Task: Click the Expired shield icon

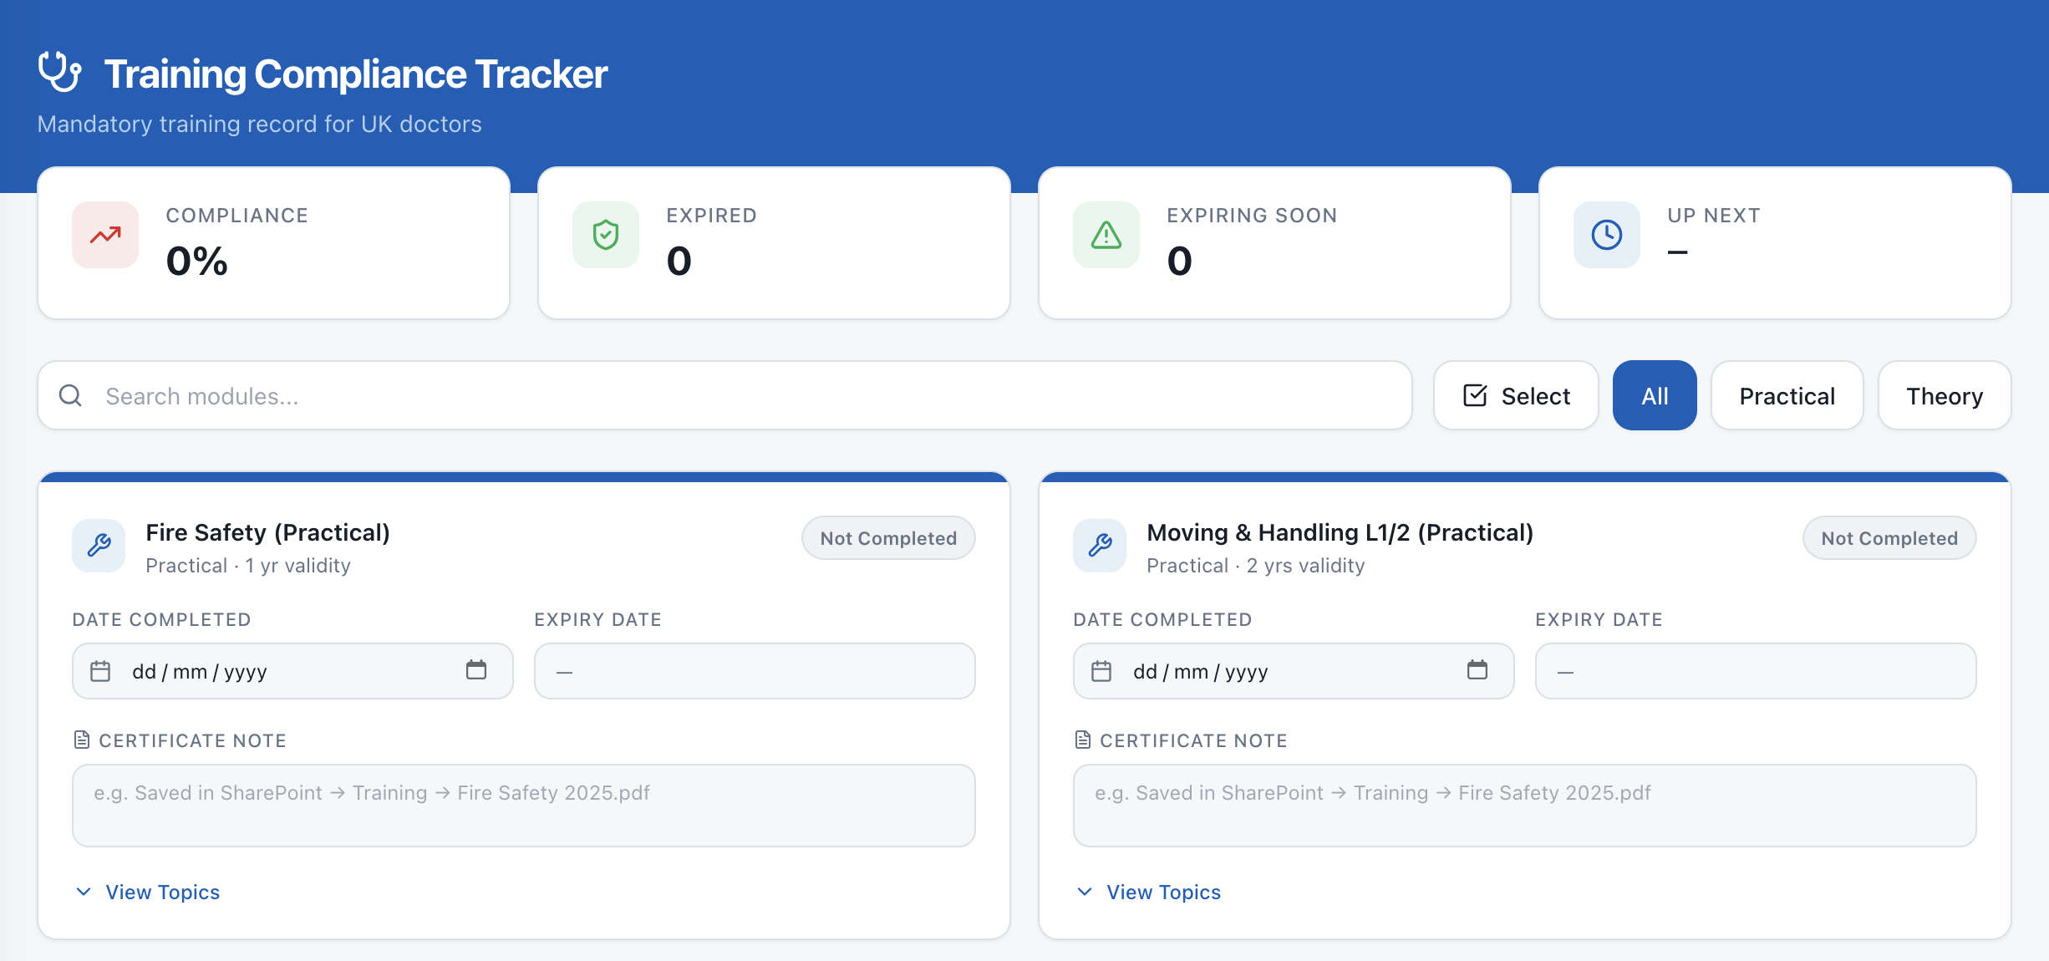Action: pyautogui.click(x=606, y=235)
